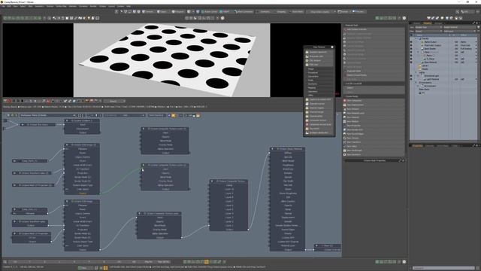Select the Image category in the New Texture popup
The height and width of the screenshot is (271, 481).
tap(319, 69)
